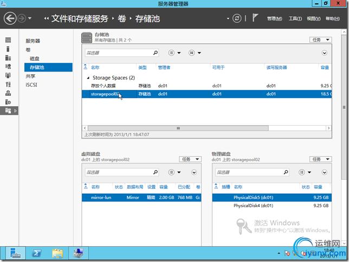Image resolution: width=349 pixels, height=262 pixels.
Task: Expand the physical disks filter chevron
Action: pos(324,172)
